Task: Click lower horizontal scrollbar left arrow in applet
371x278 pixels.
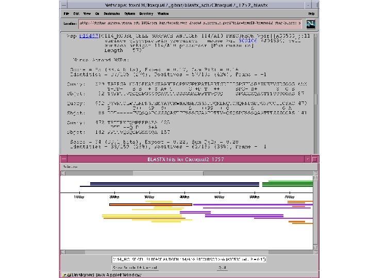Action: pyautogui.click(x=63, y=252)
